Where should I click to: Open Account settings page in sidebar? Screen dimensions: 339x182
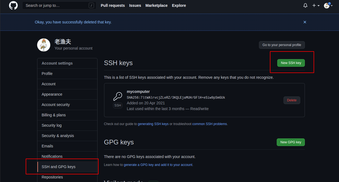tap(67, 84)
